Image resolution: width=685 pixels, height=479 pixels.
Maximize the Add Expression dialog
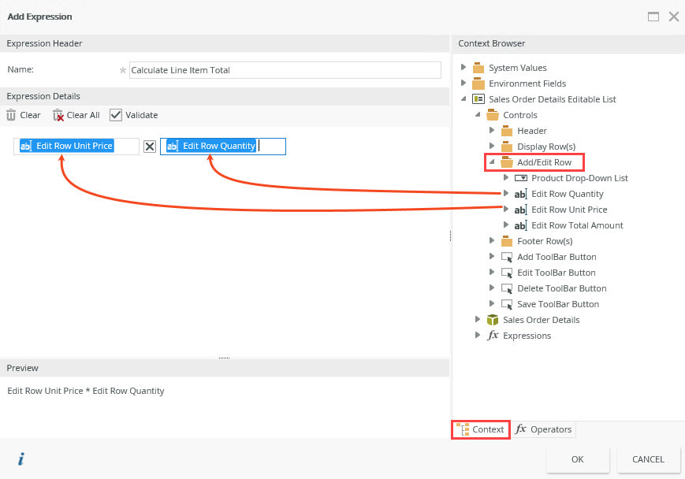coord(653,17)
